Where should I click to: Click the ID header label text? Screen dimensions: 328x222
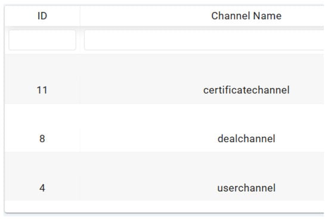42,16
